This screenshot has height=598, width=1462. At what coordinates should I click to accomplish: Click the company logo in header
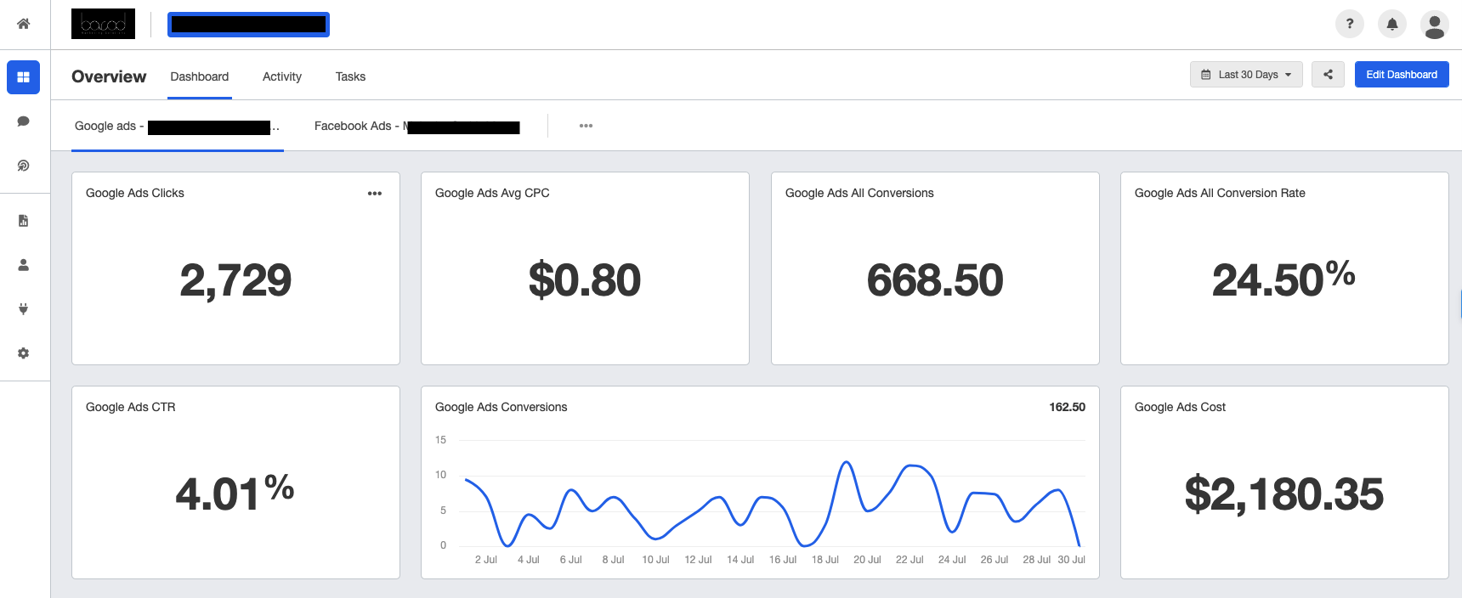103,24
